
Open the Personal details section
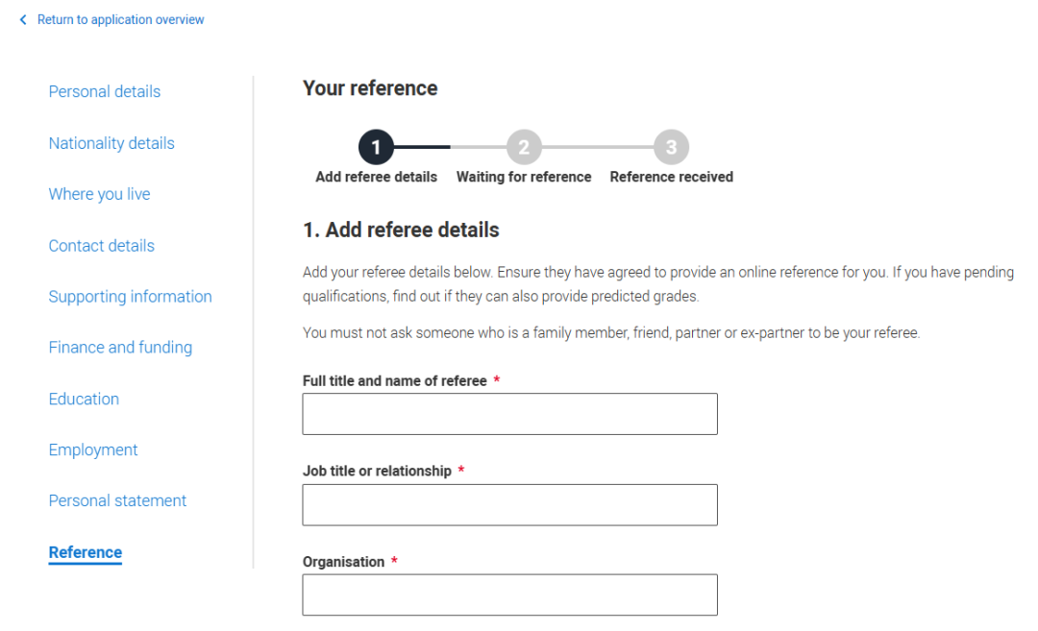pyautogui.click(x=105, y=91)
